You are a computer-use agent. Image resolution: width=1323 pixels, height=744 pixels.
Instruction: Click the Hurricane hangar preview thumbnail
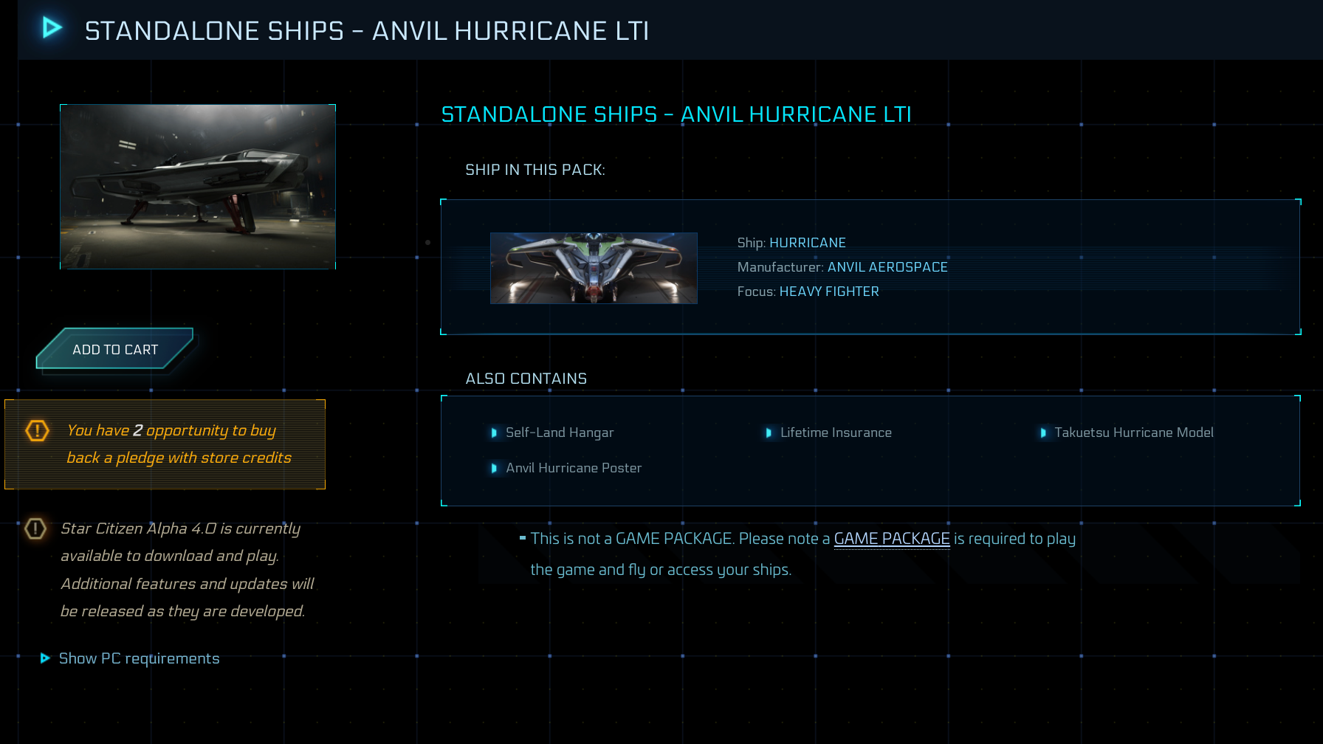pyautogui.click(x=198, y=187)
